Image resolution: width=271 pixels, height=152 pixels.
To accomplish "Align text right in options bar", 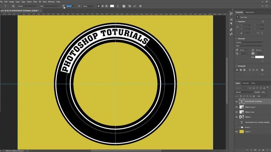I will click(106, 6).
